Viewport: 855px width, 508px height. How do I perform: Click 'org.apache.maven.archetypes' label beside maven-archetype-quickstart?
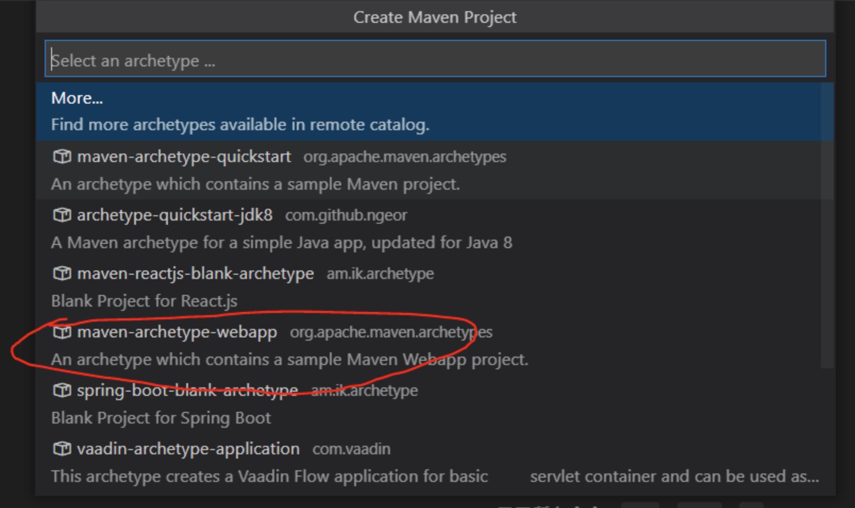[405, 157]
